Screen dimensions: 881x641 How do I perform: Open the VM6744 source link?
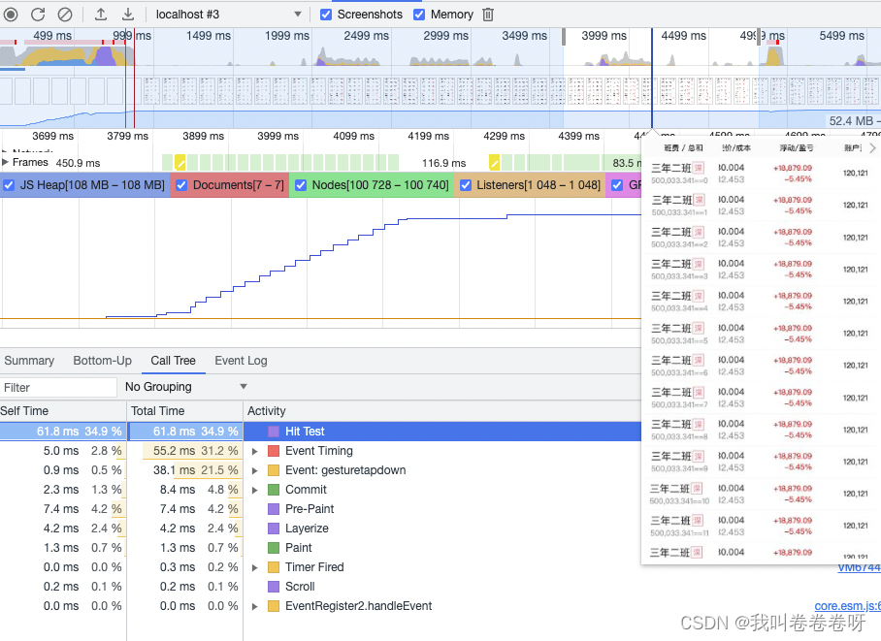pos(859,567)
